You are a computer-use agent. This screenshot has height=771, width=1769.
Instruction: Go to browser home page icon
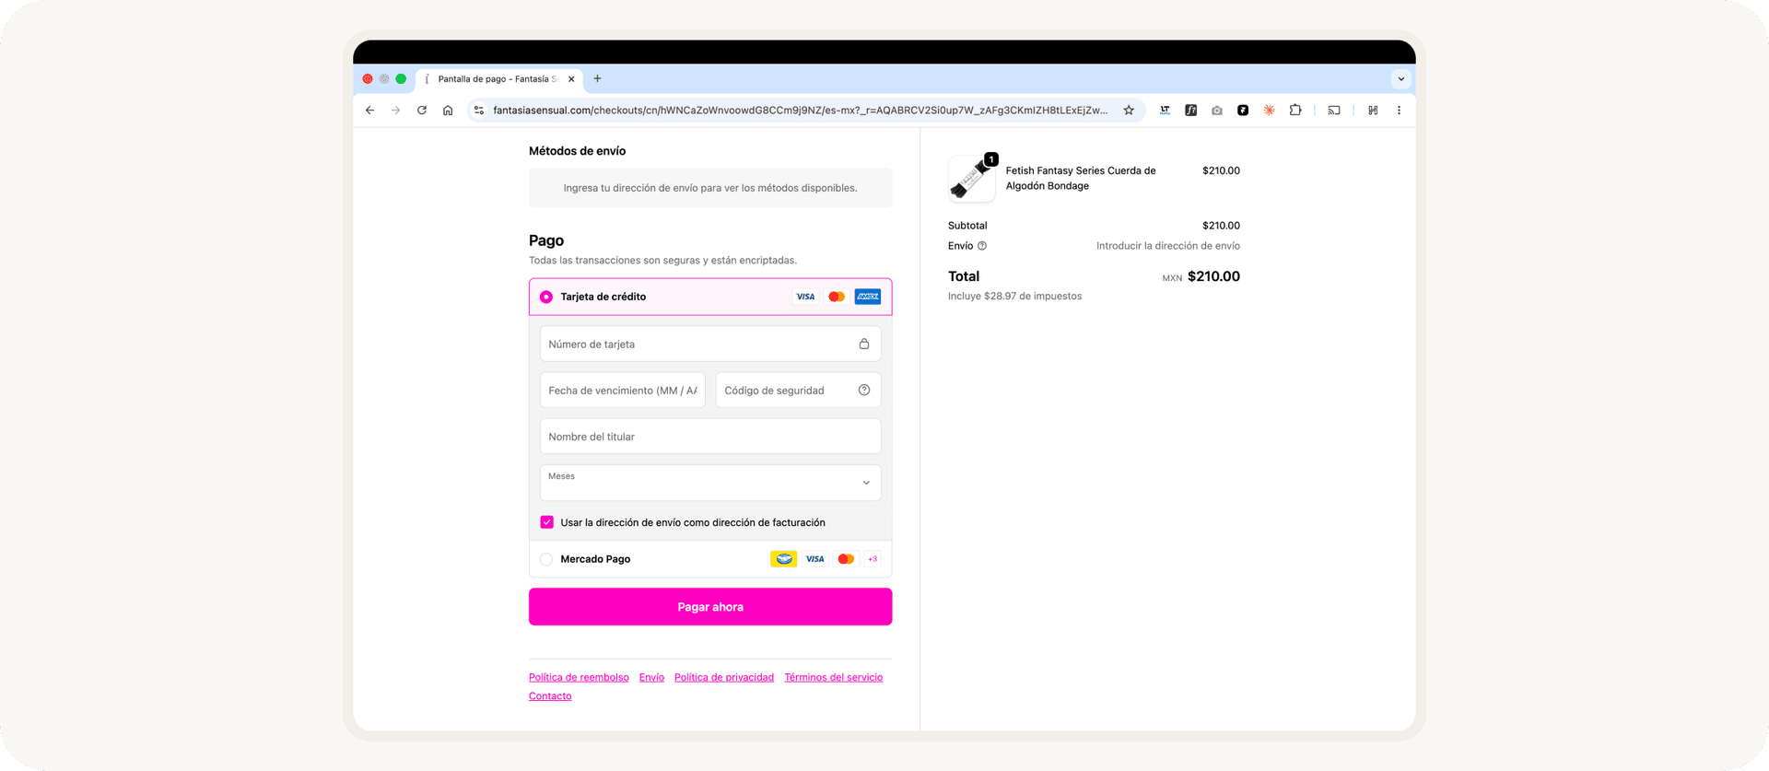coord(448,111)
